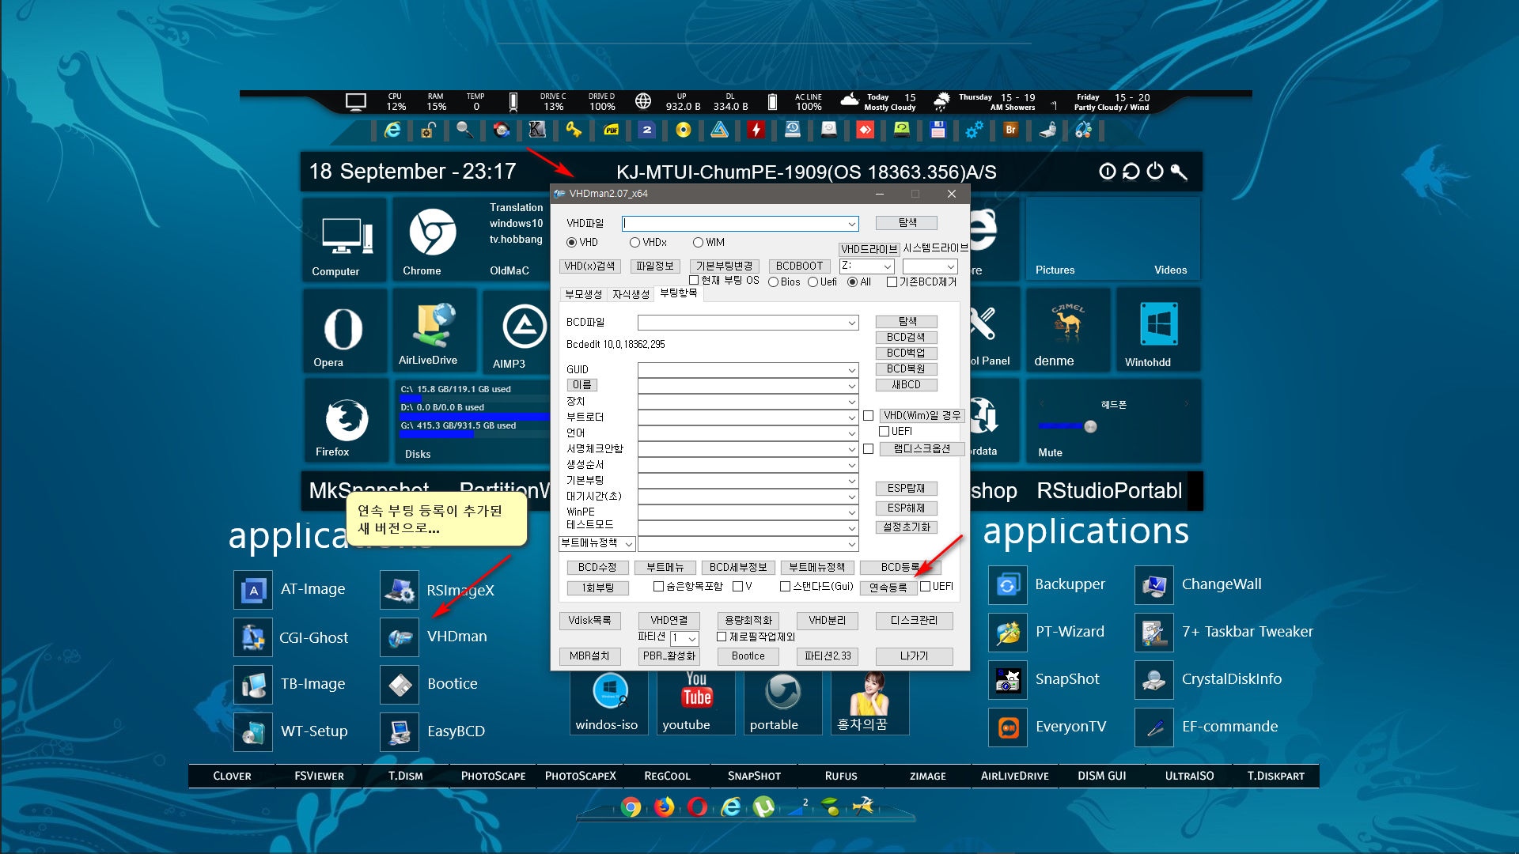
Task: Launch CGI-Ghost icon
Action: (253, 637)
